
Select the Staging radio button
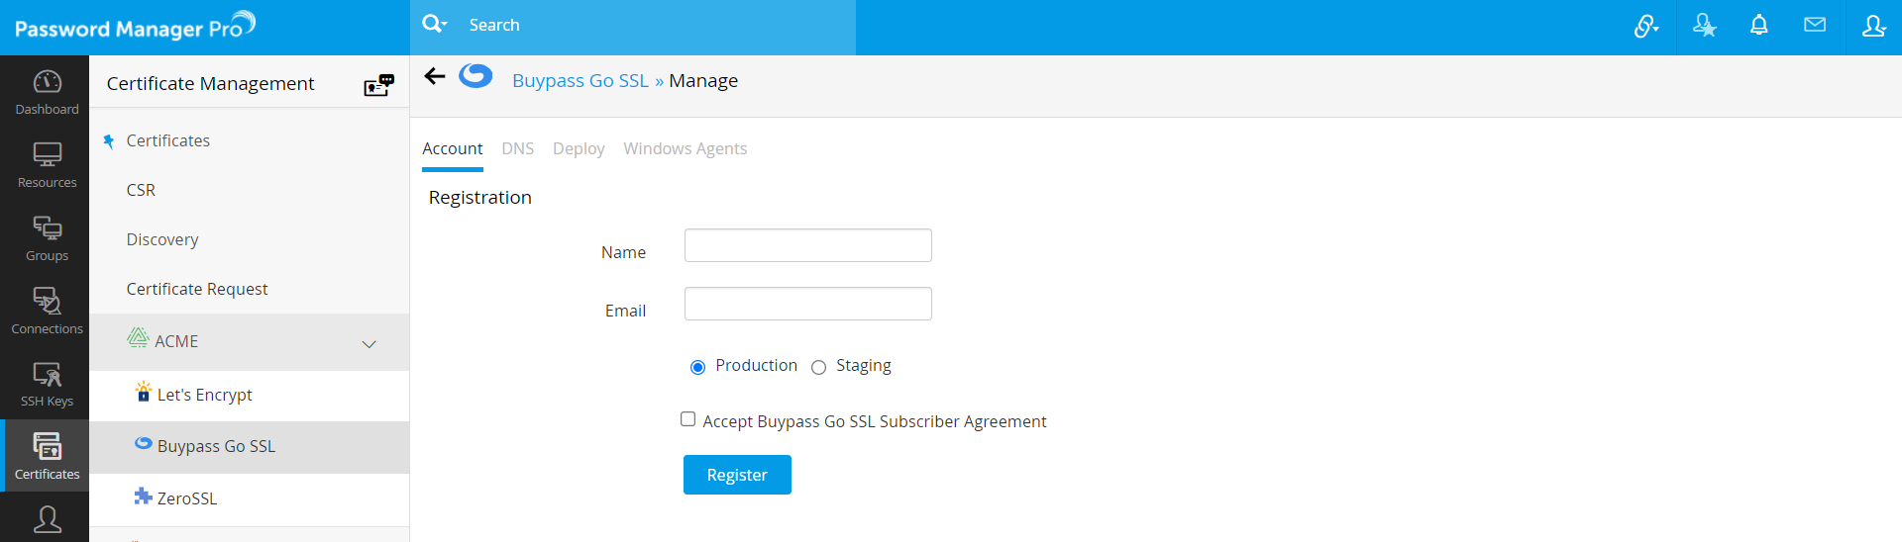point(818,367)
